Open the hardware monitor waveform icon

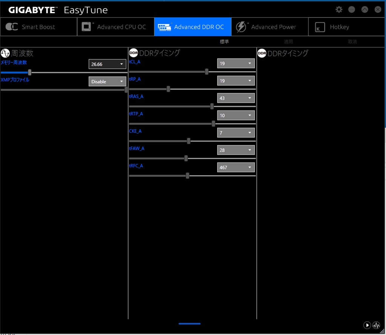[376, 325]
